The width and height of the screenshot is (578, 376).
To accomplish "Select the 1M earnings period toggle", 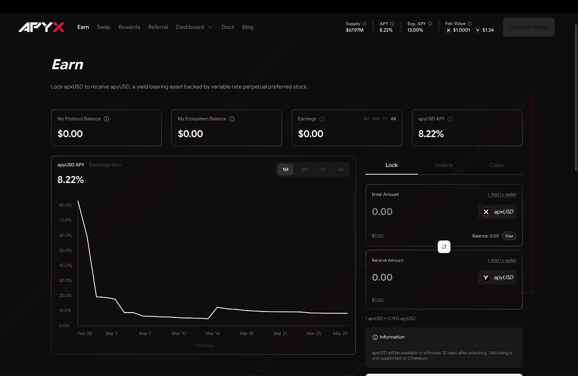I will (x=366, y=119).
